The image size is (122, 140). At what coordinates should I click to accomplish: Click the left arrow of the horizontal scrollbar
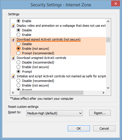pyautogui.click(x=13, y=93)
